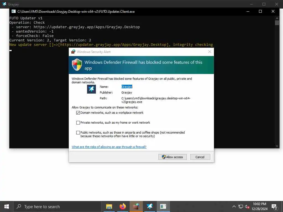Enable Public networks checkbox
The height and width of the screenshot is (212, 283).
pos(78,132)
